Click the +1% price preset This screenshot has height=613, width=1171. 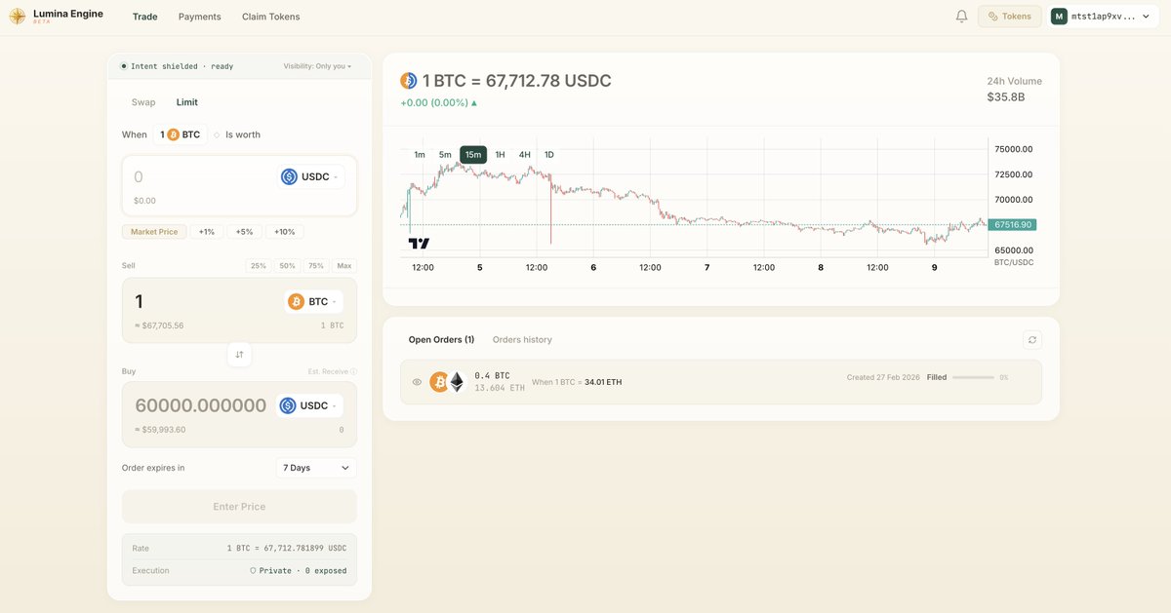click(207, 232)
